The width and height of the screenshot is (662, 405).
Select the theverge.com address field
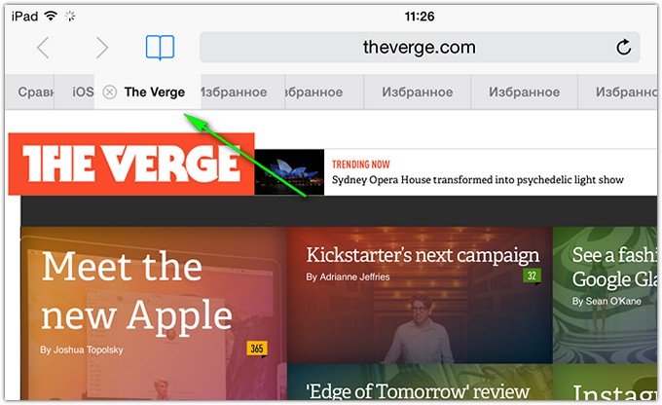point(420,48)
